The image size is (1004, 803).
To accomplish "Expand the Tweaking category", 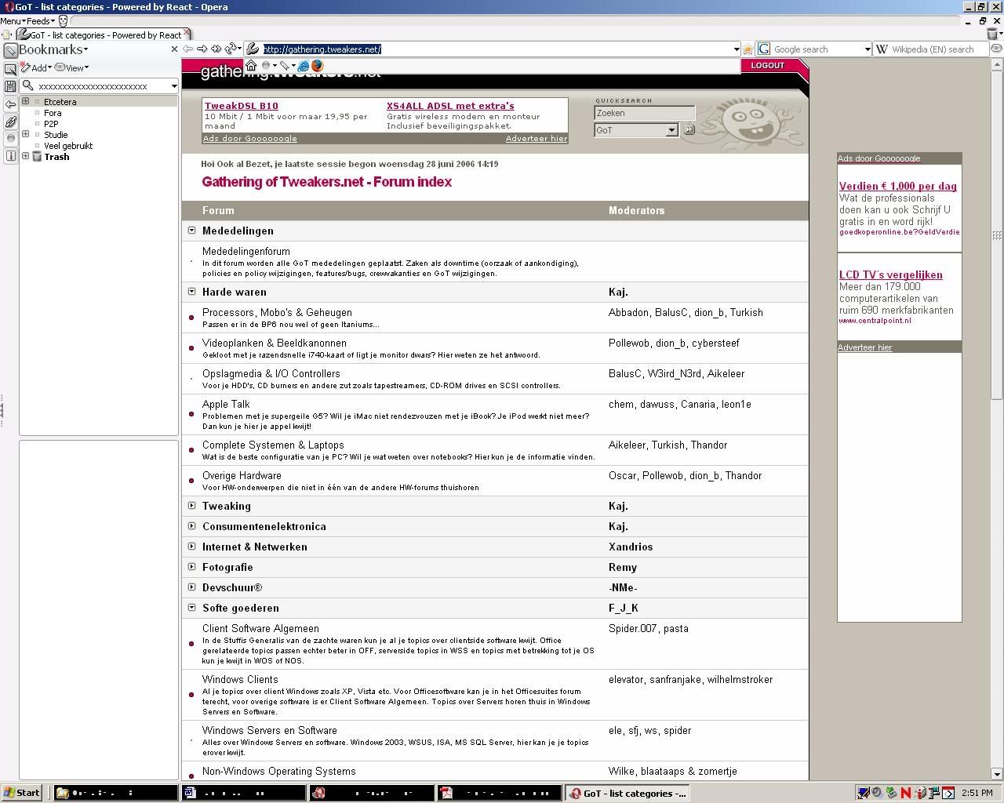I will pos(191,506).
